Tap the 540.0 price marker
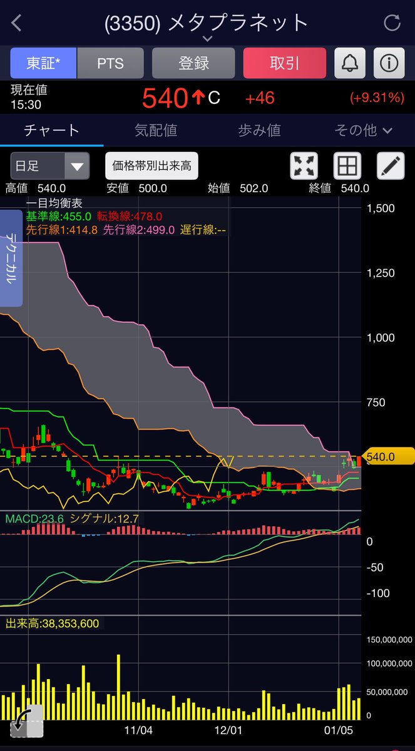 pos(389,457)
